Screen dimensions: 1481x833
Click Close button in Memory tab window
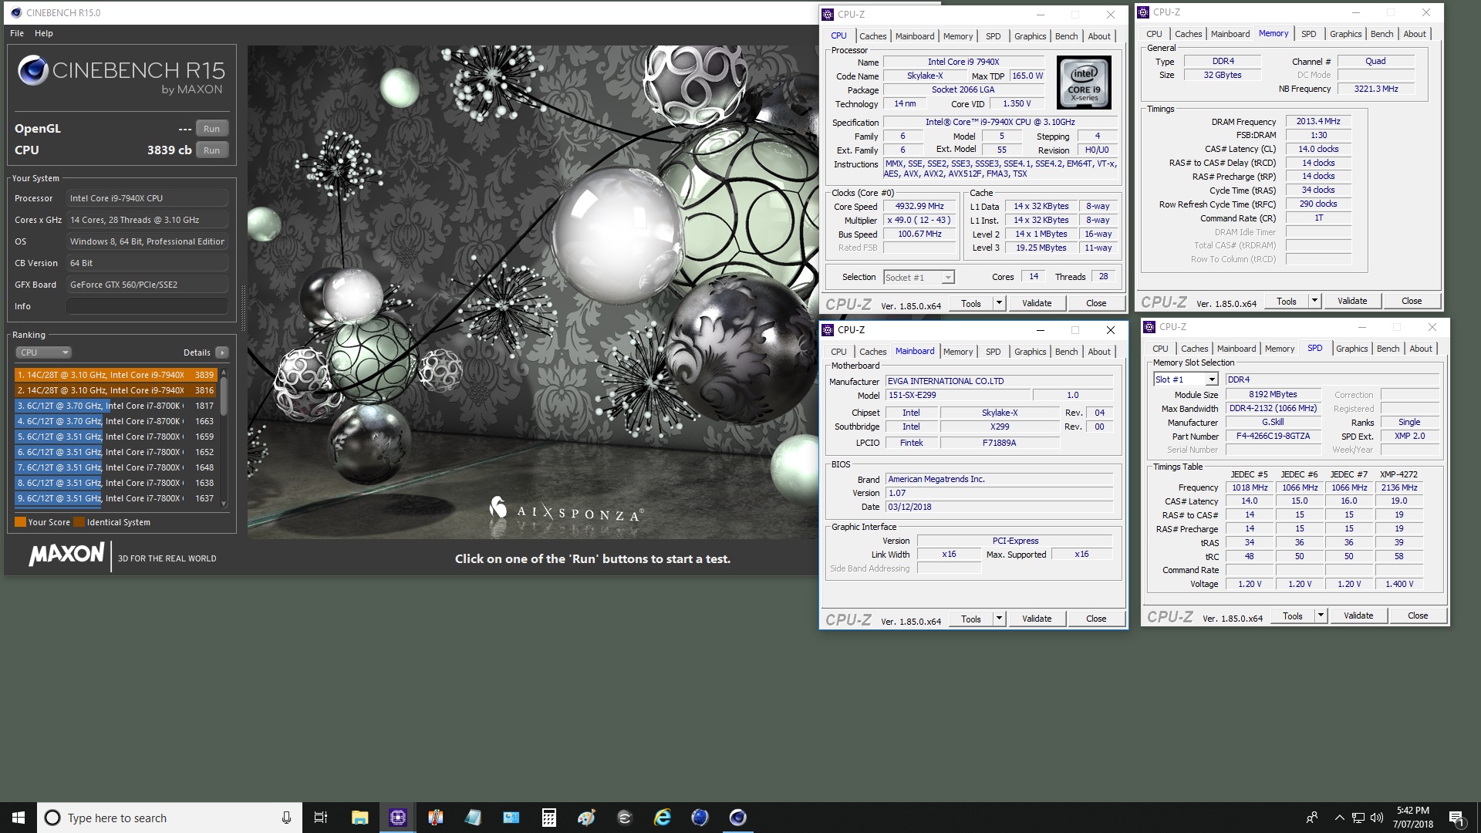coord(1412,301)
